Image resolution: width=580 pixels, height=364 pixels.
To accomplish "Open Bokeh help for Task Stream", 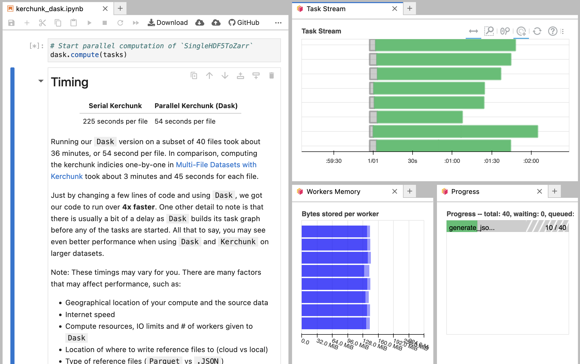I will click(x=553, y=31).
